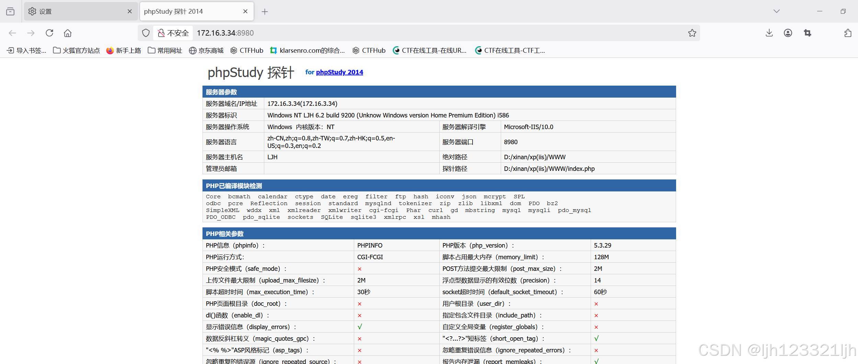The image size is (858, 364).
Task: Click the max_execution_time value 30秒
Action: (x=364, y=292)
